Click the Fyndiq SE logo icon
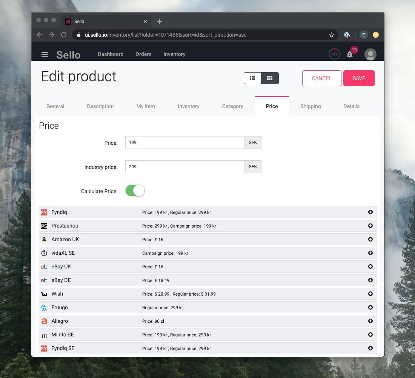 (44, 349)
